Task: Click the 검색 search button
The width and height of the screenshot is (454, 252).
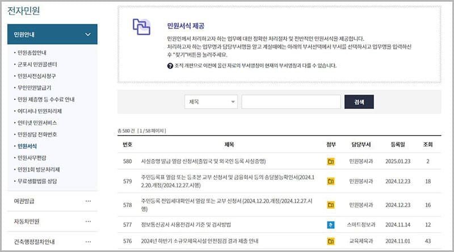Action: [359, 102]
